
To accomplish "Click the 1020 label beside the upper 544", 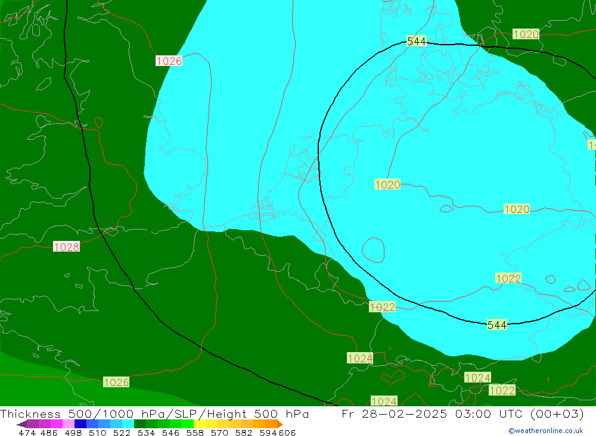I will click(526, 34).
